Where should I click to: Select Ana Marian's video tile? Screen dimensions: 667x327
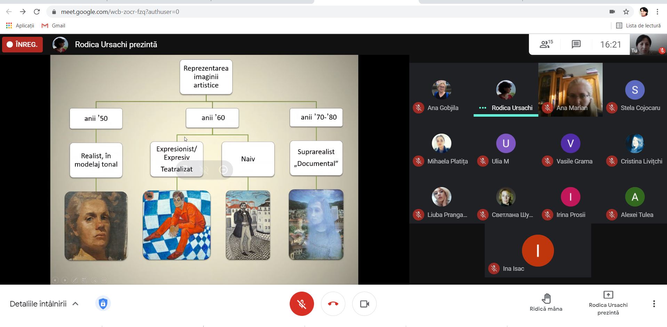(570, 90)
